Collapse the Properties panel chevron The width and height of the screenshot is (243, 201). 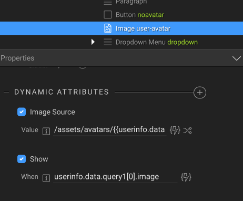(x=236, y=58)
